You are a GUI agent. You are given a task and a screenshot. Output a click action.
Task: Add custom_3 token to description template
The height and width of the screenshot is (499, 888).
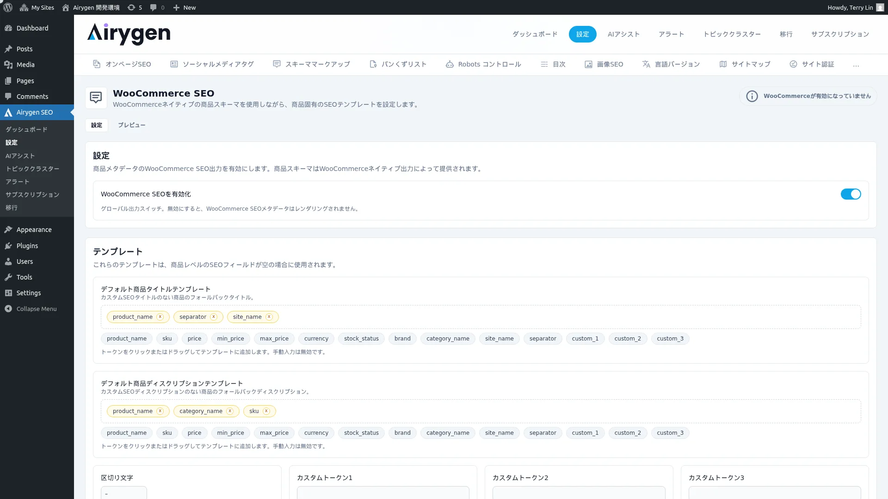pyautogui.click(x=670, y=433)
